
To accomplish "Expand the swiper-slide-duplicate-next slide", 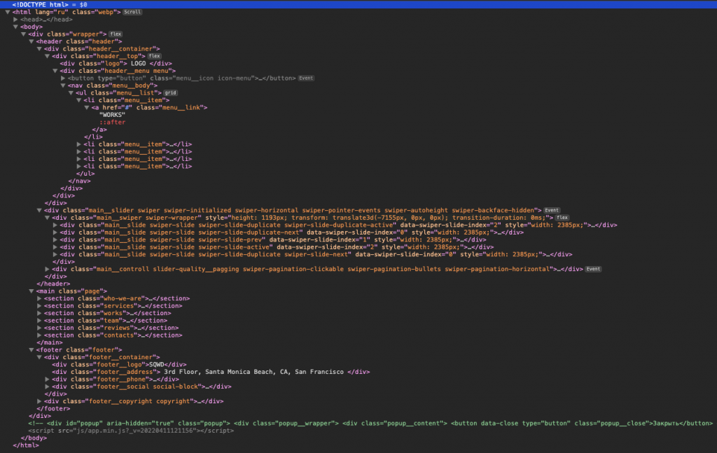I will 55,232.
